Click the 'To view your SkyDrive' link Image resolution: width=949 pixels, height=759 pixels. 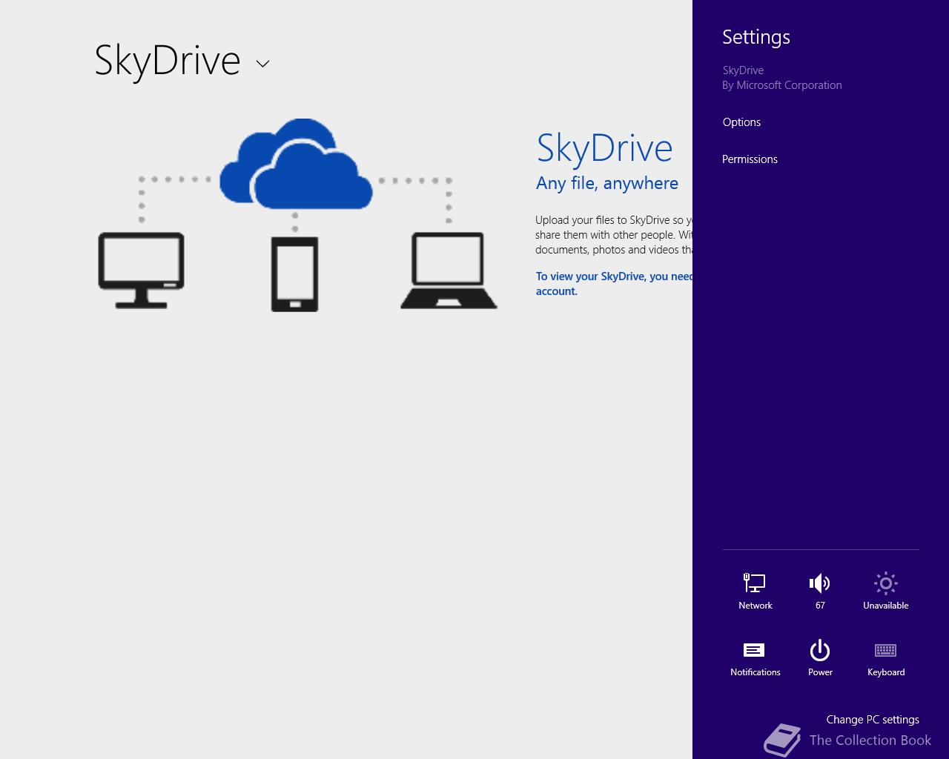pyautogui.click(x=615, y=284)
